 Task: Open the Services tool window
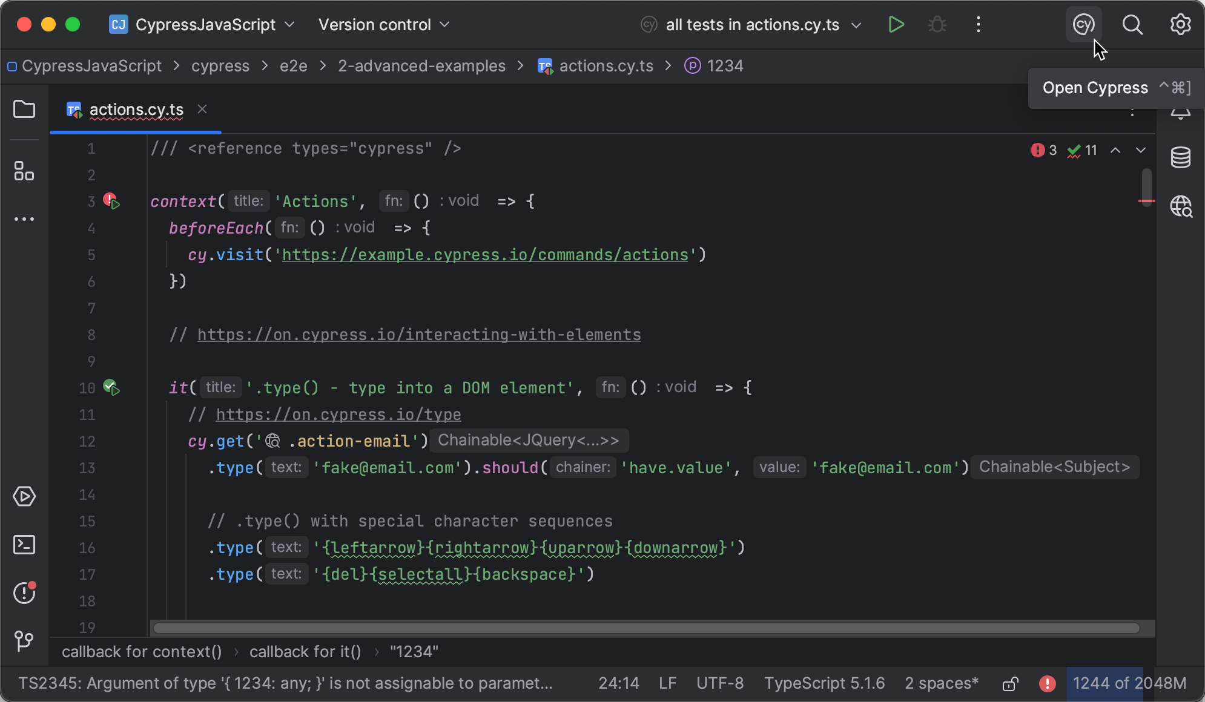(x=24, y=496)
